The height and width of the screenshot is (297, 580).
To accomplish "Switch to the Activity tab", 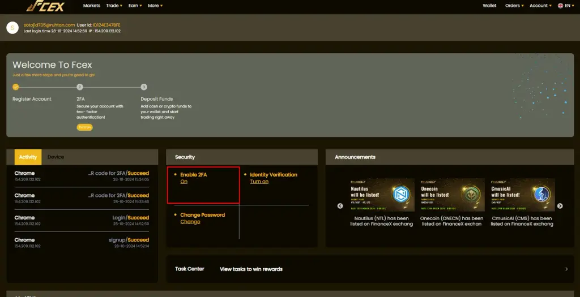I will click(x=28, y=157).
